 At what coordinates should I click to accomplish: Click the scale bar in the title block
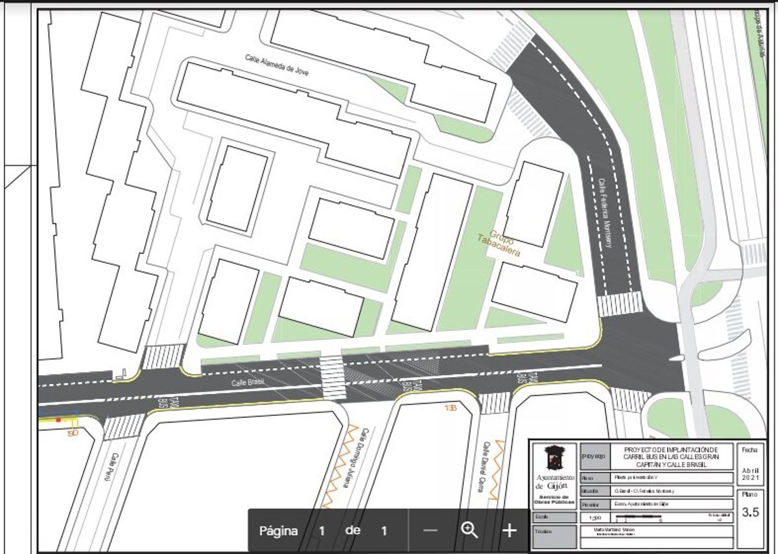point(639,518)
